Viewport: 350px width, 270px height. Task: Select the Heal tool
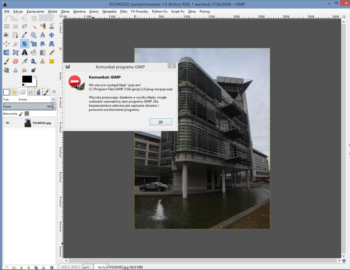click(51, 61)
